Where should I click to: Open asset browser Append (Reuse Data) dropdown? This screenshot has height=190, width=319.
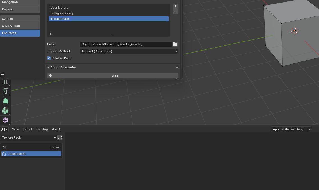tap(291, 129)
